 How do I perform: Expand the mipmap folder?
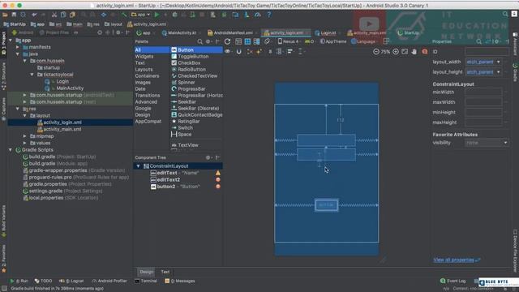(x=25, y=136)
